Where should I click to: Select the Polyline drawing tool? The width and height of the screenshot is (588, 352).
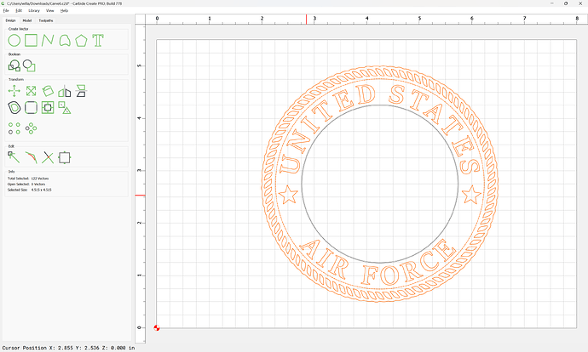coord(48,41)
